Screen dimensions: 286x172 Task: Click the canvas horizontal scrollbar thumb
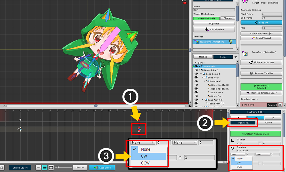[96, 106]
